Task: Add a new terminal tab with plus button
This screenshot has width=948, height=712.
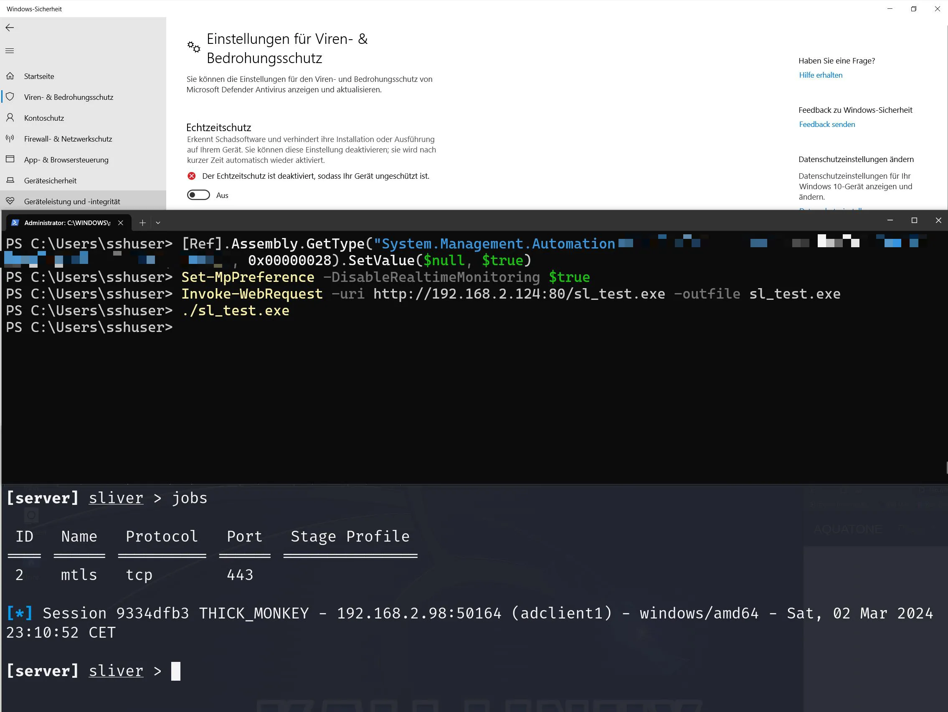Action: click(x=143, y=223)
